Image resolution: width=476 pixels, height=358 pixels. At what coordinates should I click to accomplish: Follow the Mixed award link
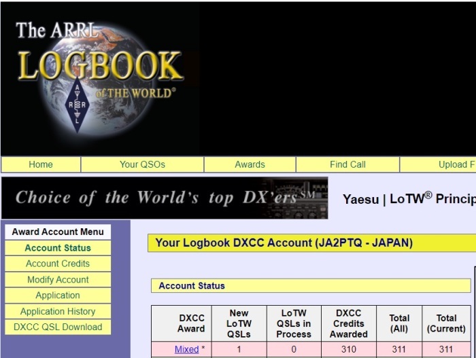pyautogui.click(x=186, y=349)
